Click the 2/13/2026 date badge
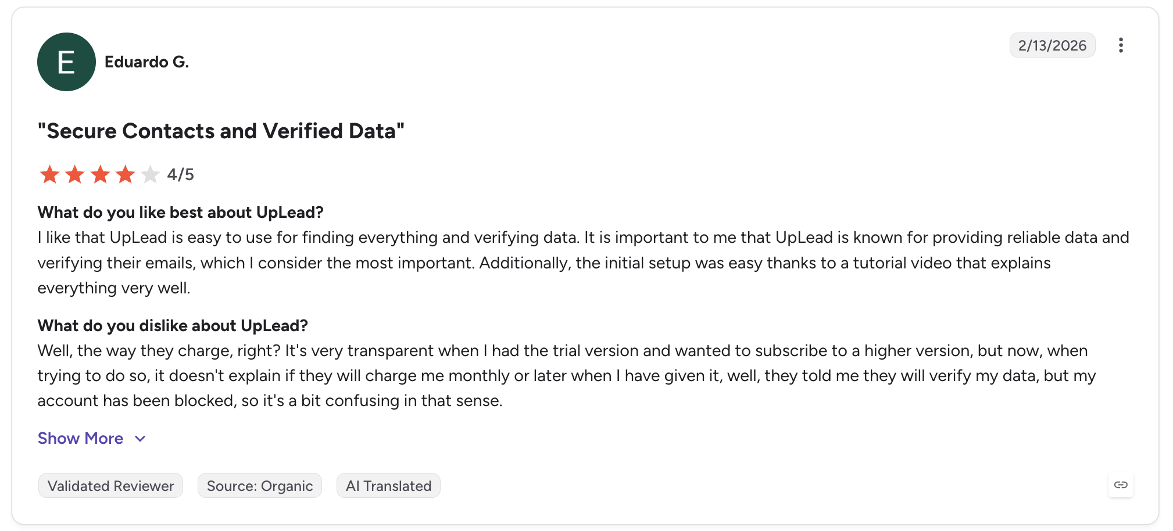 coord(1052,45)
